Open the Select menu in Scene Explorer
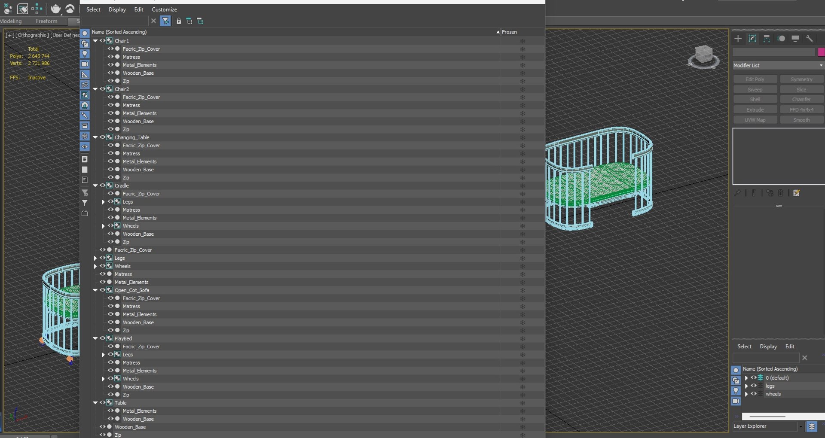825x438 pixels. point(93,9)
